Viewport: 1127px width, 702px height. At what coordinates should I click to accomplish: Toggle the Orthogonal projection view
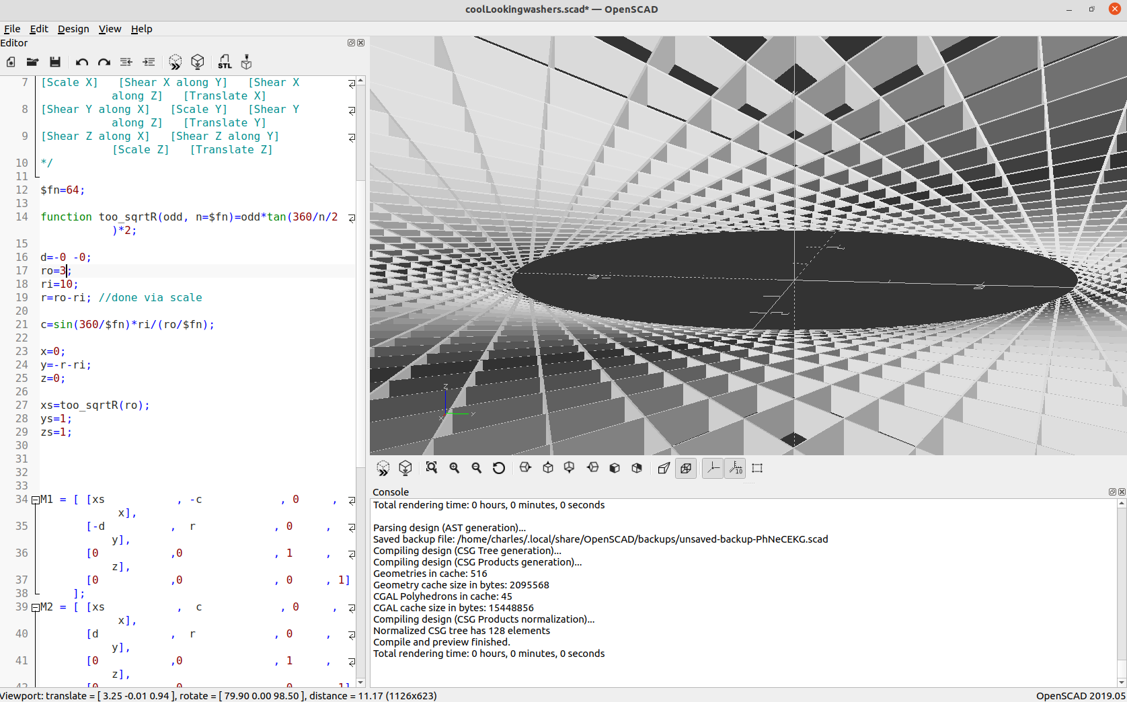coord(686,468)
